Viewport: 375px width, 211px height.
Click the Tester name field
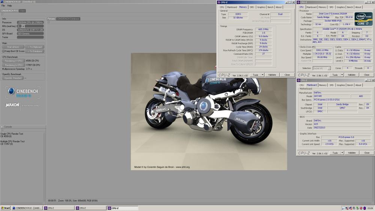point(30,37)
